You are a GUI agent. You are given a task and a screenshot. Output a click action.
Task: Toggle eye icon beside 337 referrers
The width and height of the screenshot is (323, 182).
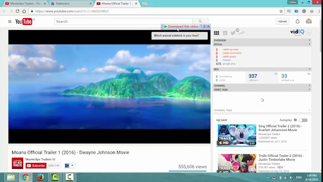pyautogui.click(x=276, y=74)
